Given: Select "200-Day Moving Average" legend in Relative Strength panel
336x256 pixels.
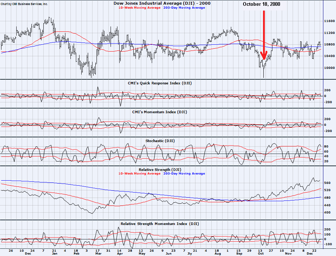Looking at the screenshot, I should (x=184, y=174).
